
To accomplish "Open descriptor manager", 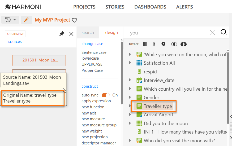I will [x=99, y=143].
